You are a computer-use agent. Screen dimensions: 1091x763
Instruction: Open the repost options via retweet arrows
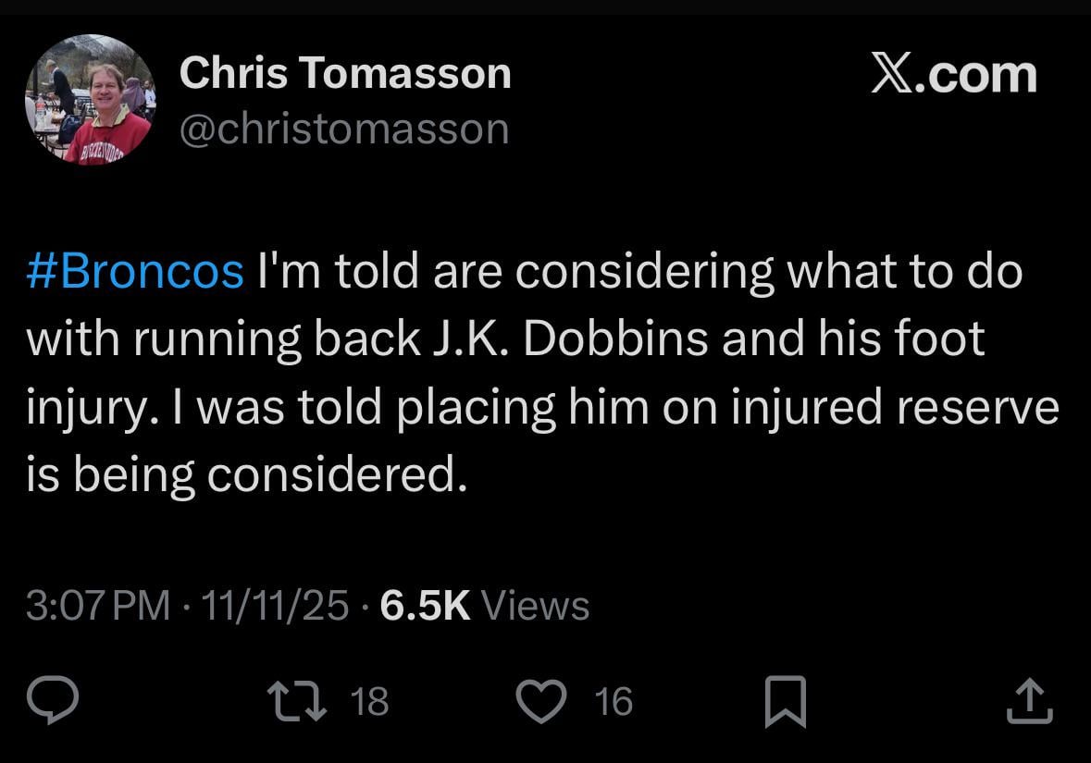(299, 703)
